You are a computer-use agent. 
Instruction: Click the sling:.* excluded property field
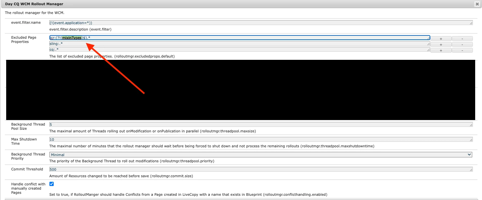click(240, 44)
